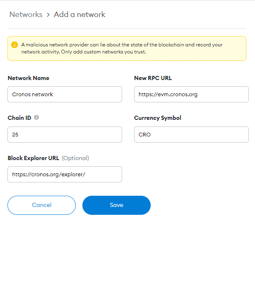Click the yellow warning banner's empty right area
Viewport: 255px width, 282px height.
tap(234, 49)
